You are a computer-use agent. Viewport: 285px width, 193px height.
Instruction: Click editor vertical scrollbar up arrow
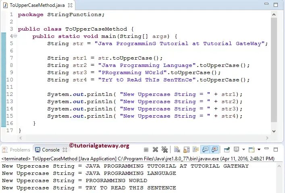274,15
